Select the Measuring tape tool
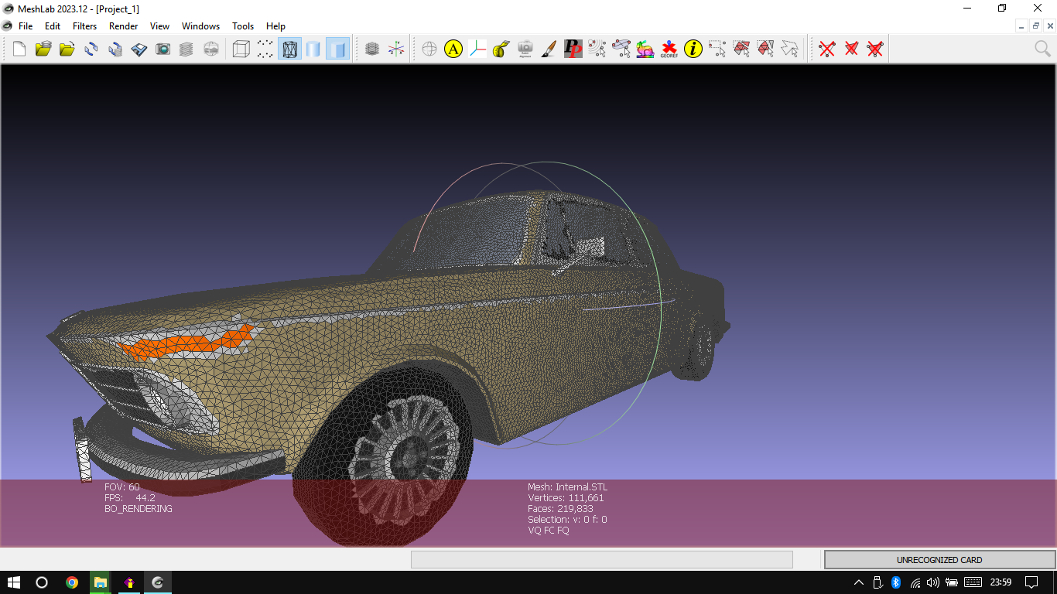 501,49
